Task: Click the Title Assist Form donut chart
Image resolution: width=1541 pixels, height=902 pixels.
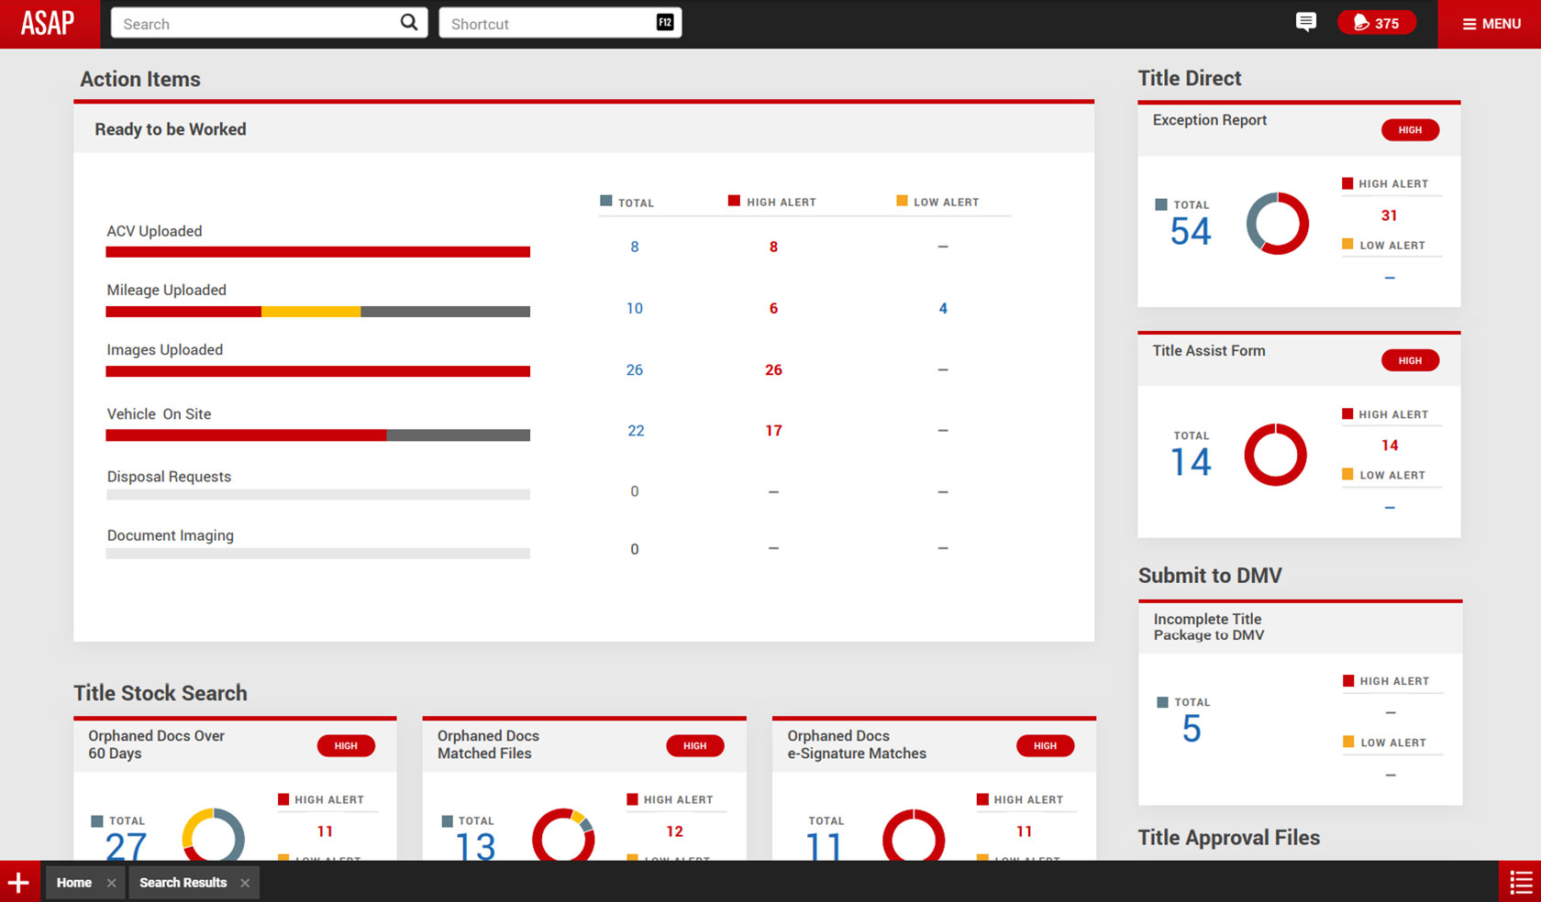Action: click(x=1275, y=455)
